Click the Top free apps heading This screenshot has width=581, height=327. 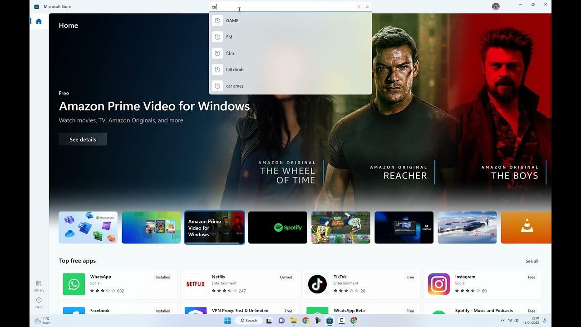click(77, 261)
